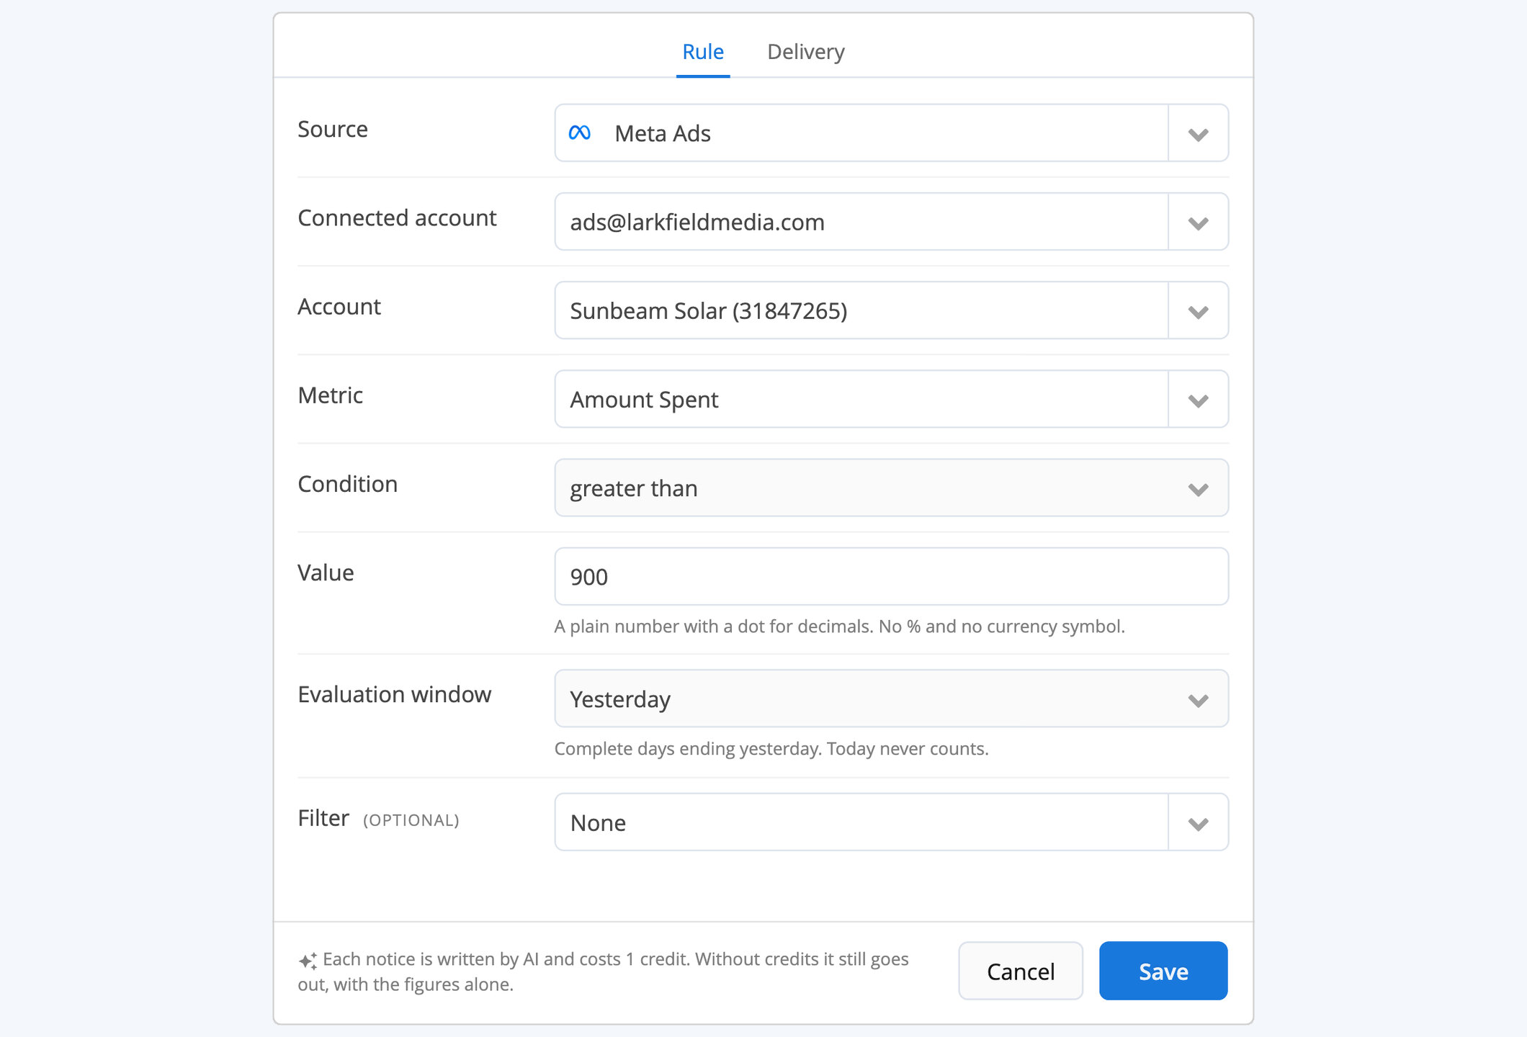Cancel the rule editing
Viewport: 1527px width, 1037px height.
(1021, 971)
